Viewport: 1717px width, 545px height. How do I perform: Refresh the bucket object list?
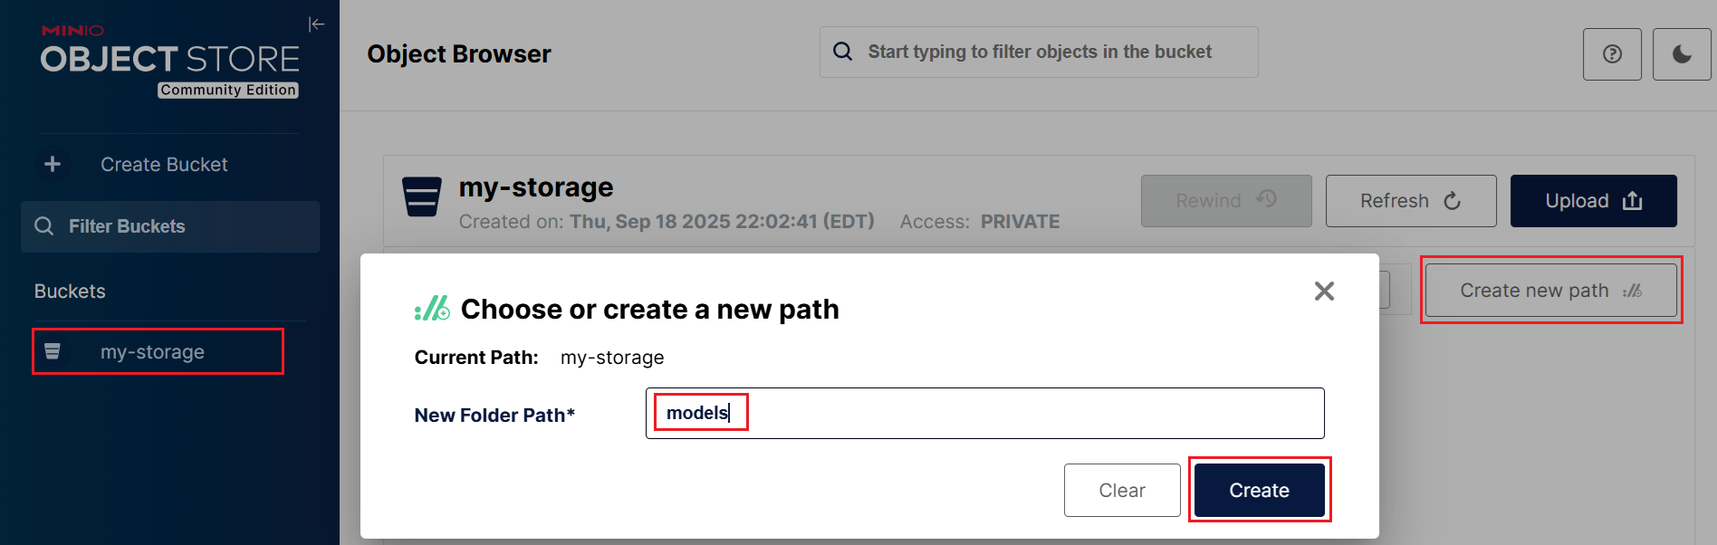1411,201
